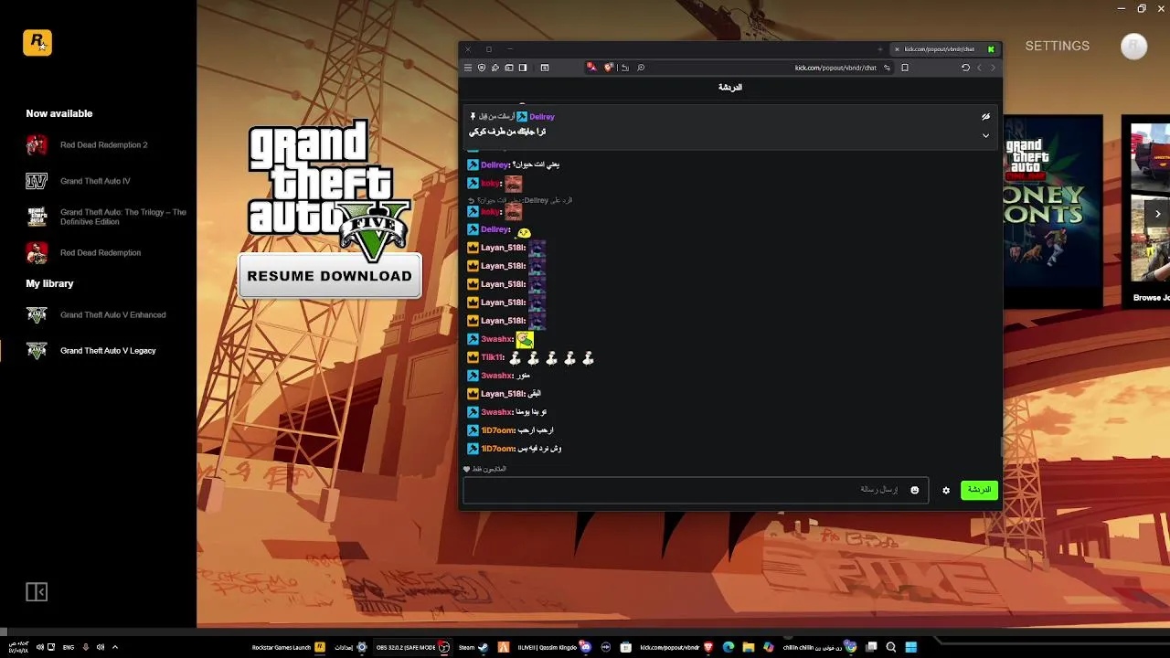1170x658 pixels.
Task: Open the emoji picker smiley icon
Action: [914, 490]
